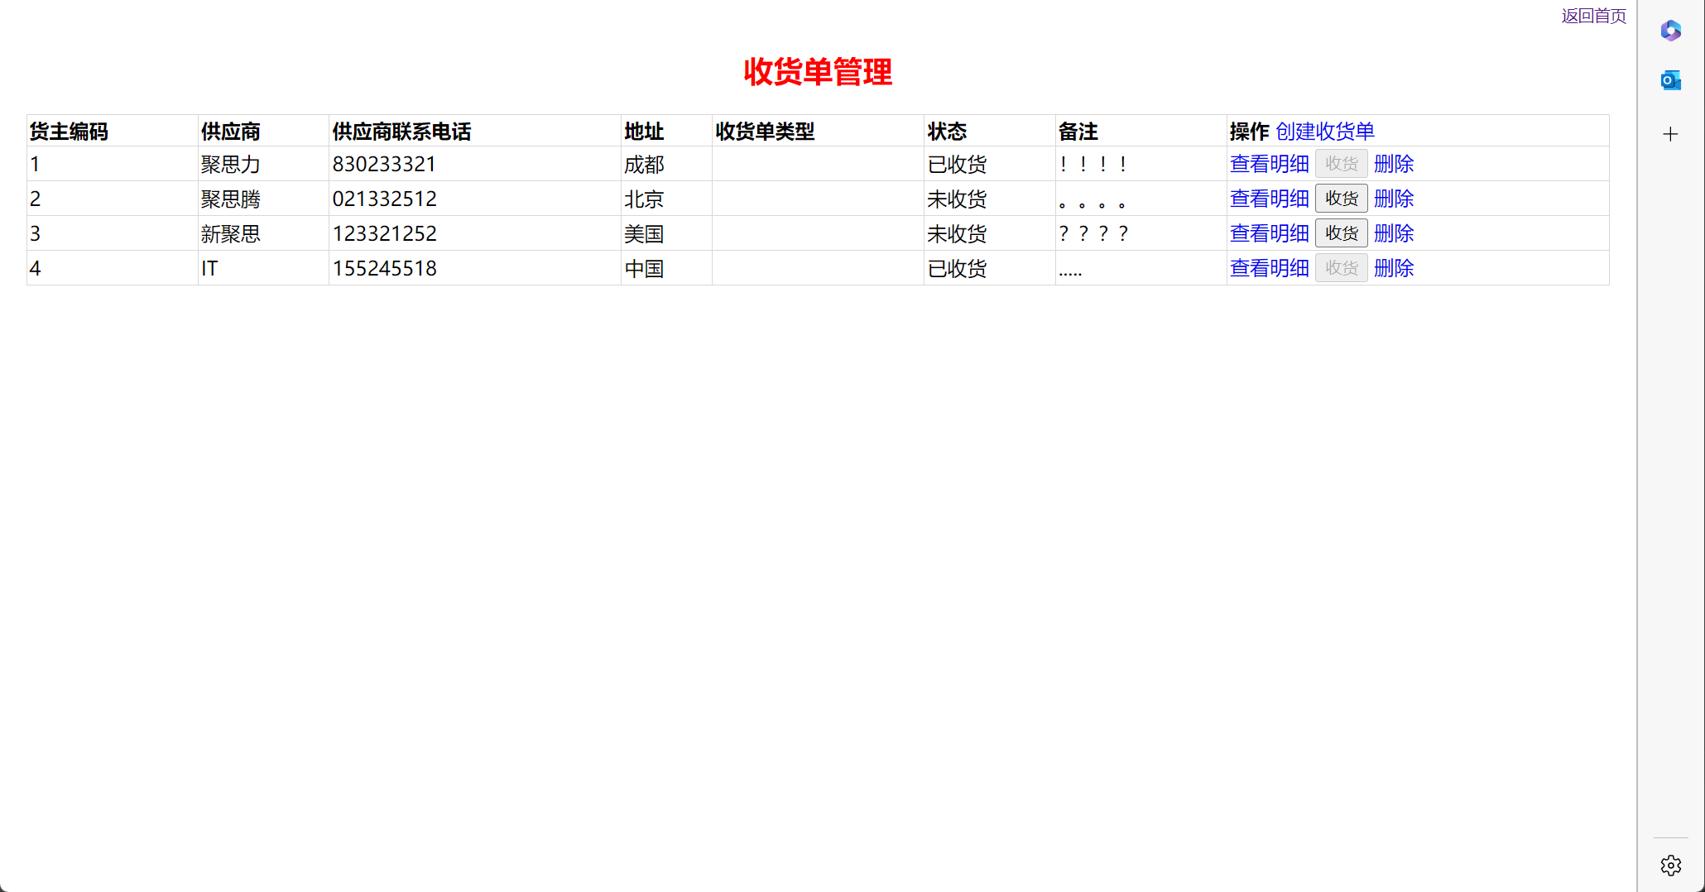View details for supplier IT
The width and height of the screenshot is (1705, 892).
click(1269, 268)
